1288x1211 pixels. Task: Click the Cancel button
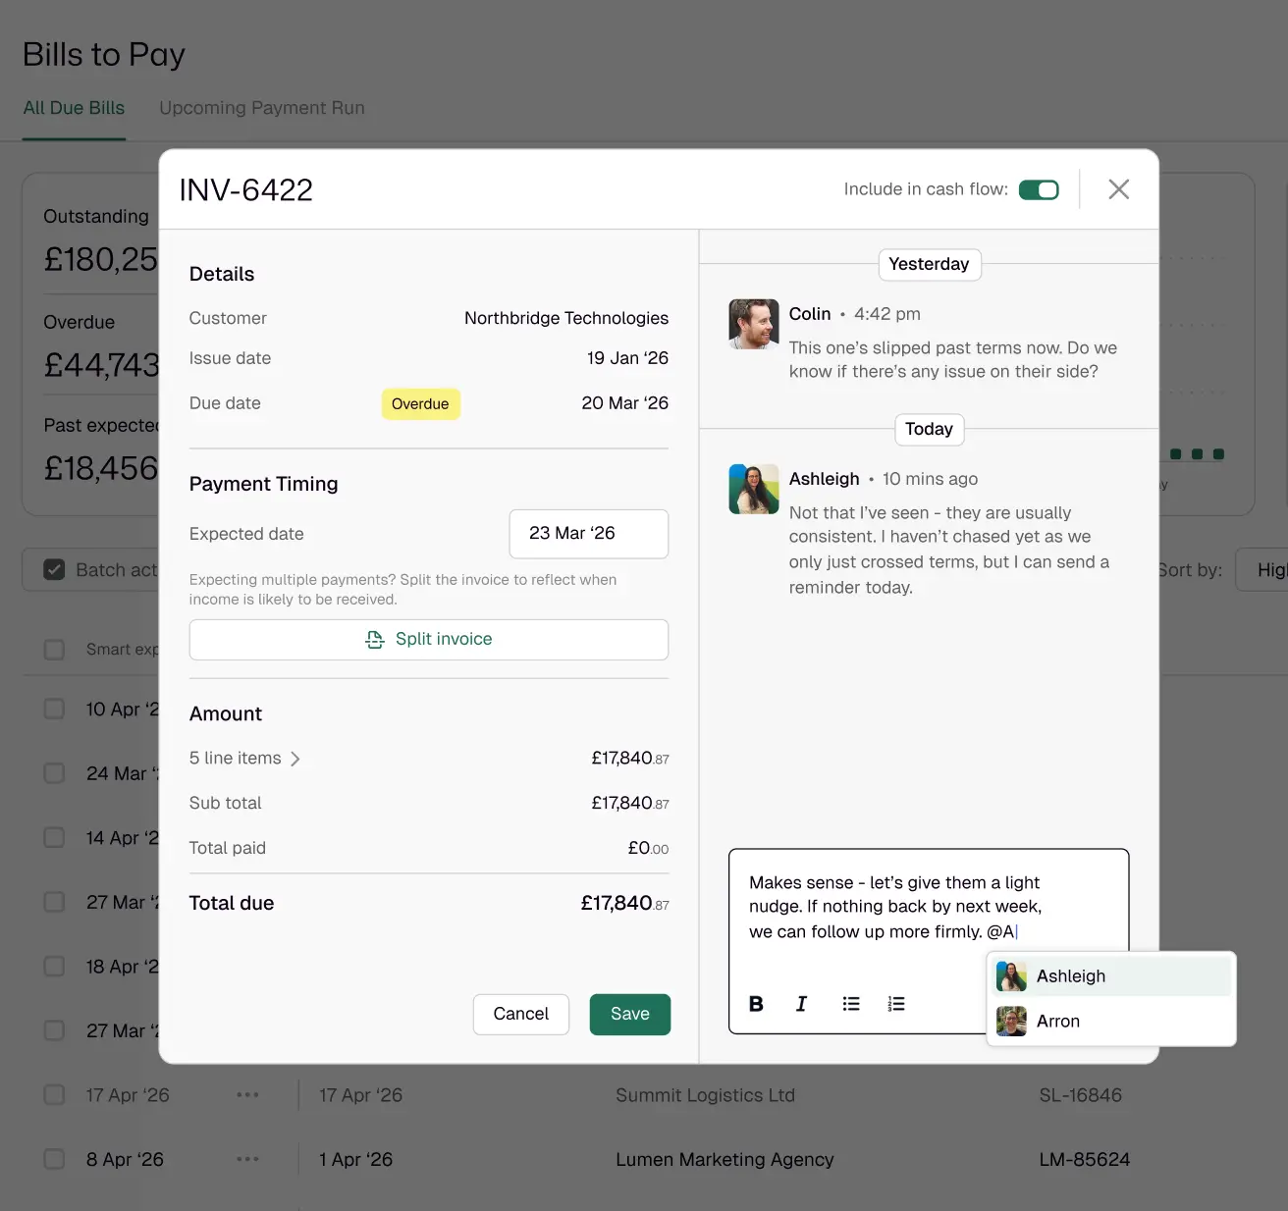[x=521, y=1014]
